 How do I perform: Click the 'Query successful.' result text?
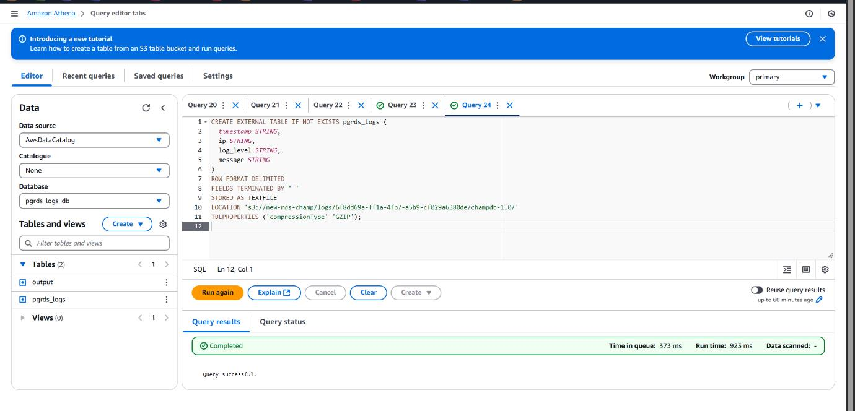(x=229, y=374)
